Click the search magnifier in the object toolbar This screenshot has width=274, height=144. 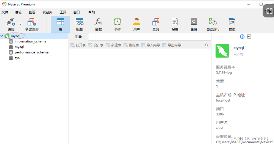207,45
